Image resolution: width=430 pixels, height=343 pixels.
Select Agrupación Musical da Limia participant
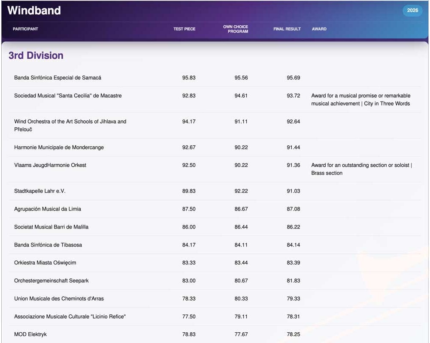(x=48, y=209)
